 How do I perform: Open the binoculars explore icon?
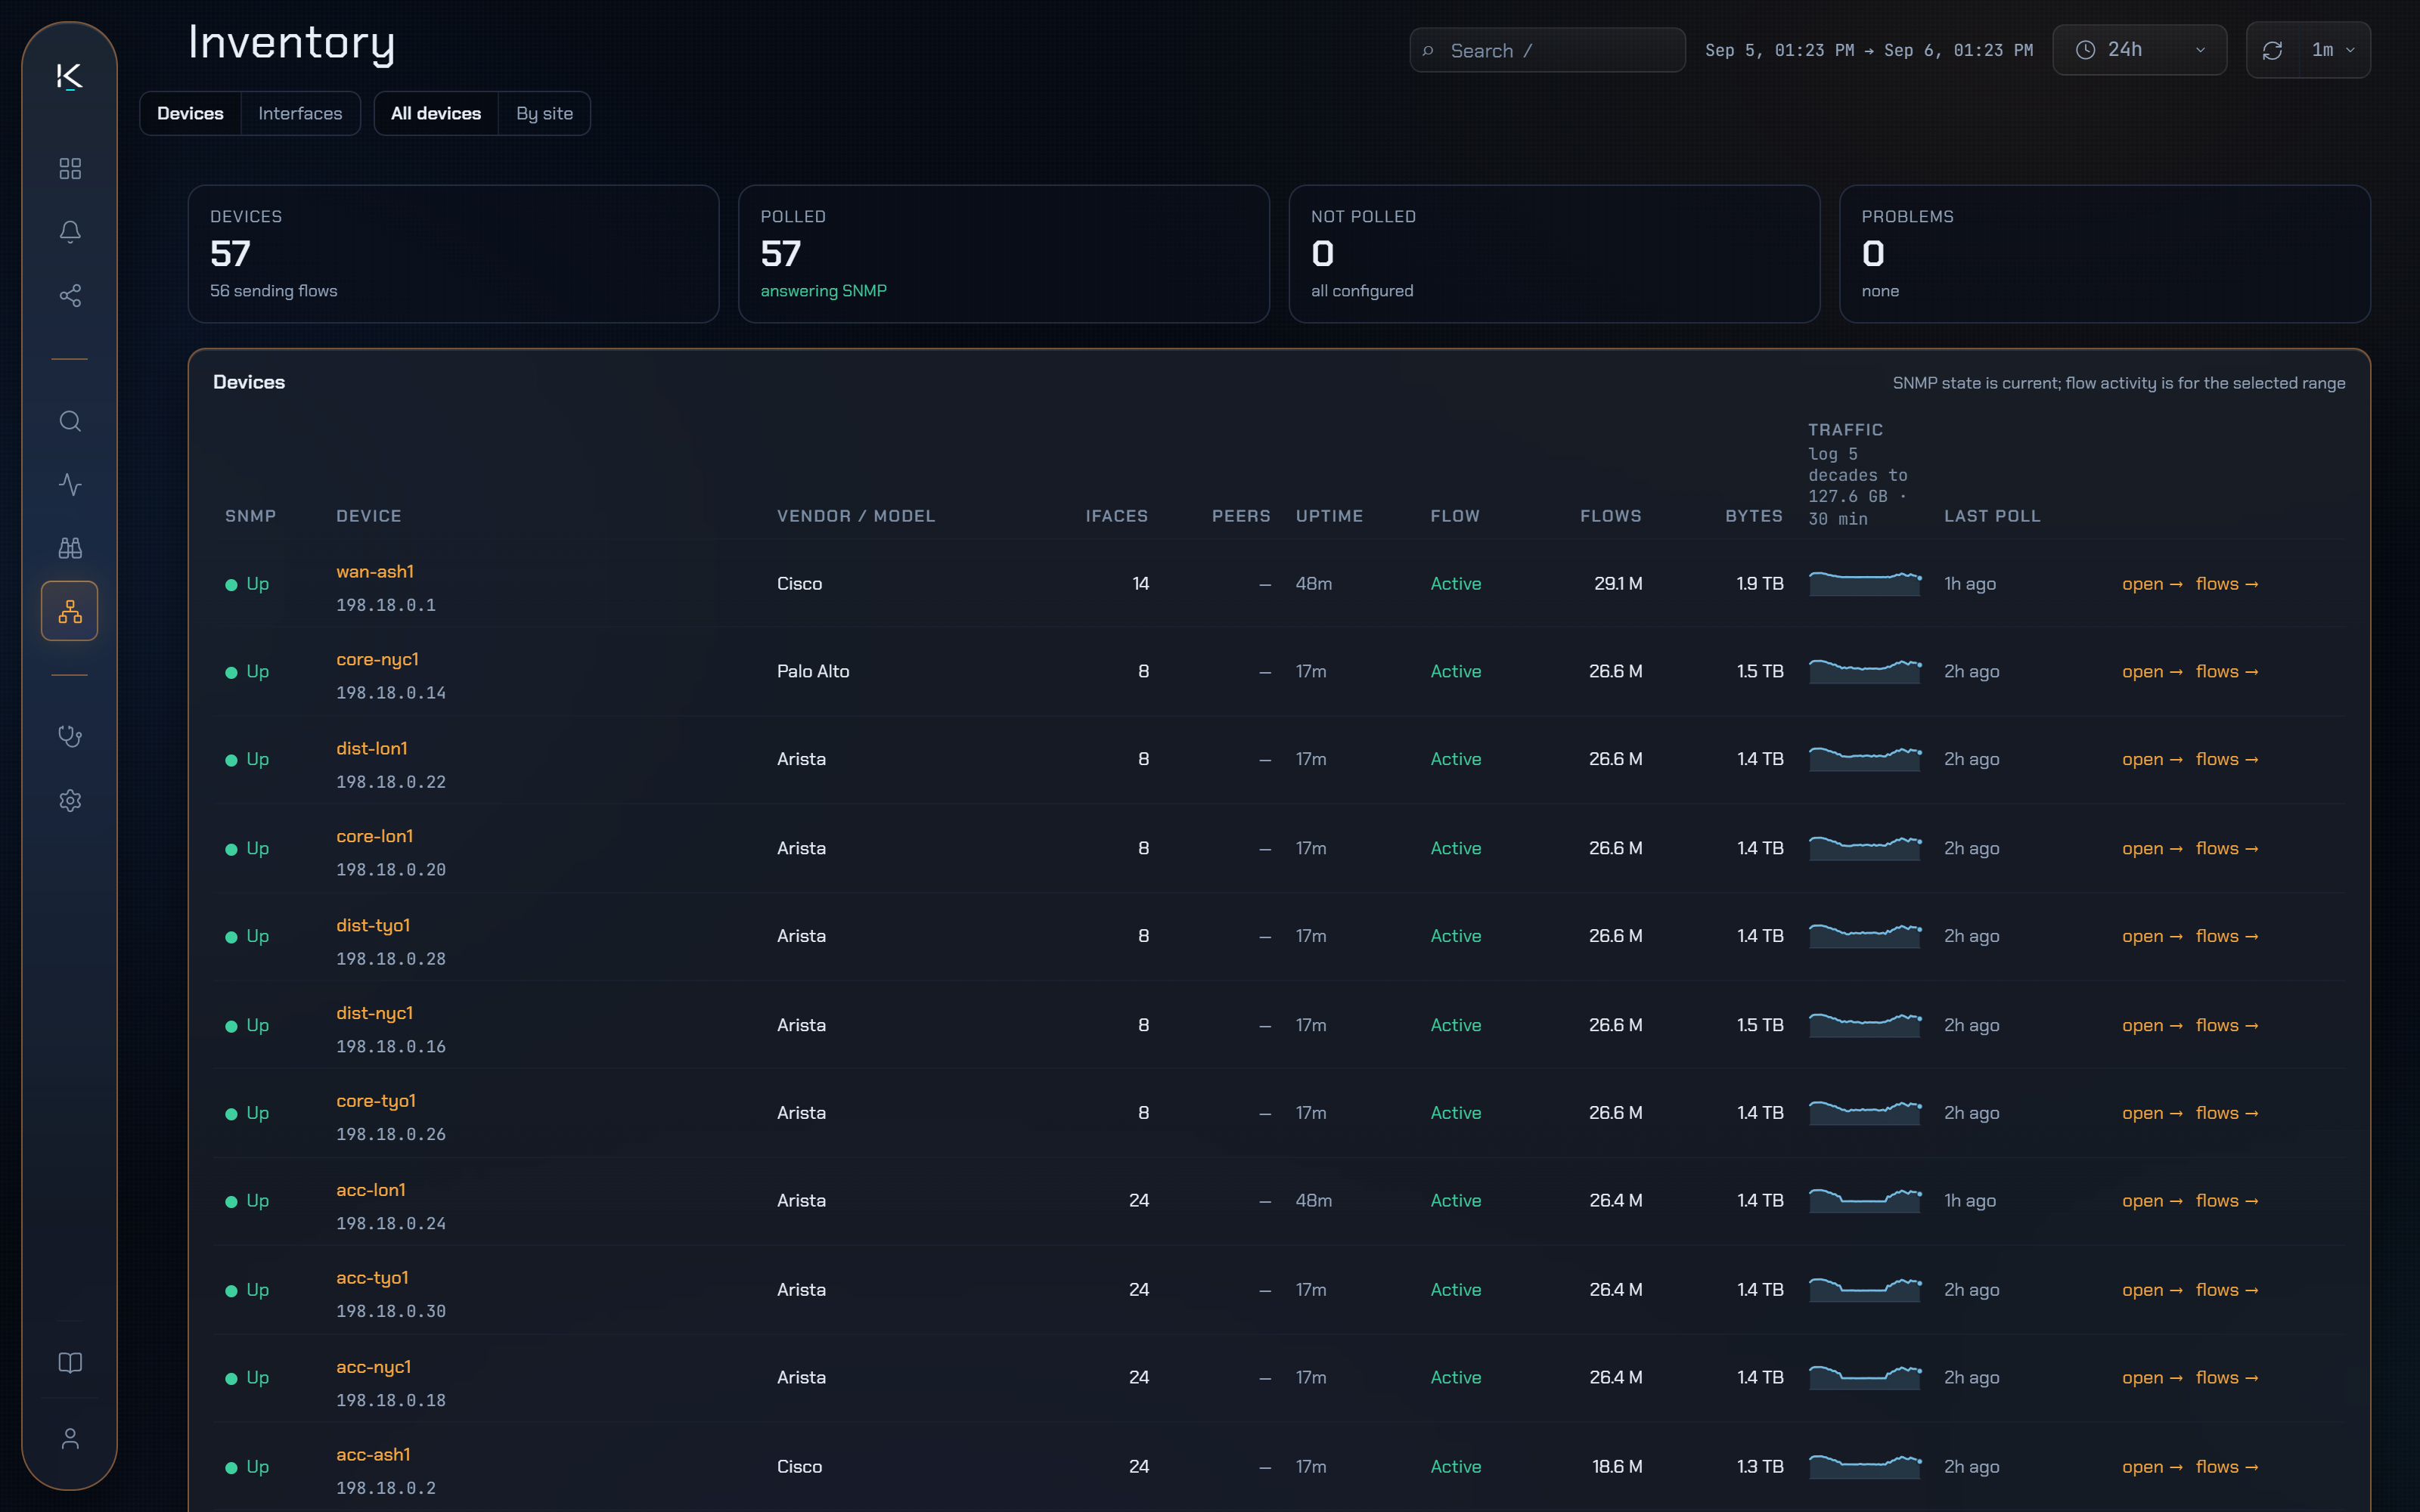click(x=69, y=548)
